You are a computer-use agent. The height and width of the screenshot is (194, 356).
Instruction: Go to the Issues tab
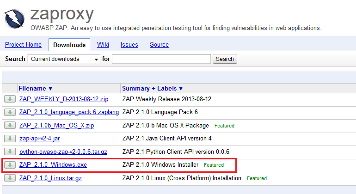[x=129, y=45]
